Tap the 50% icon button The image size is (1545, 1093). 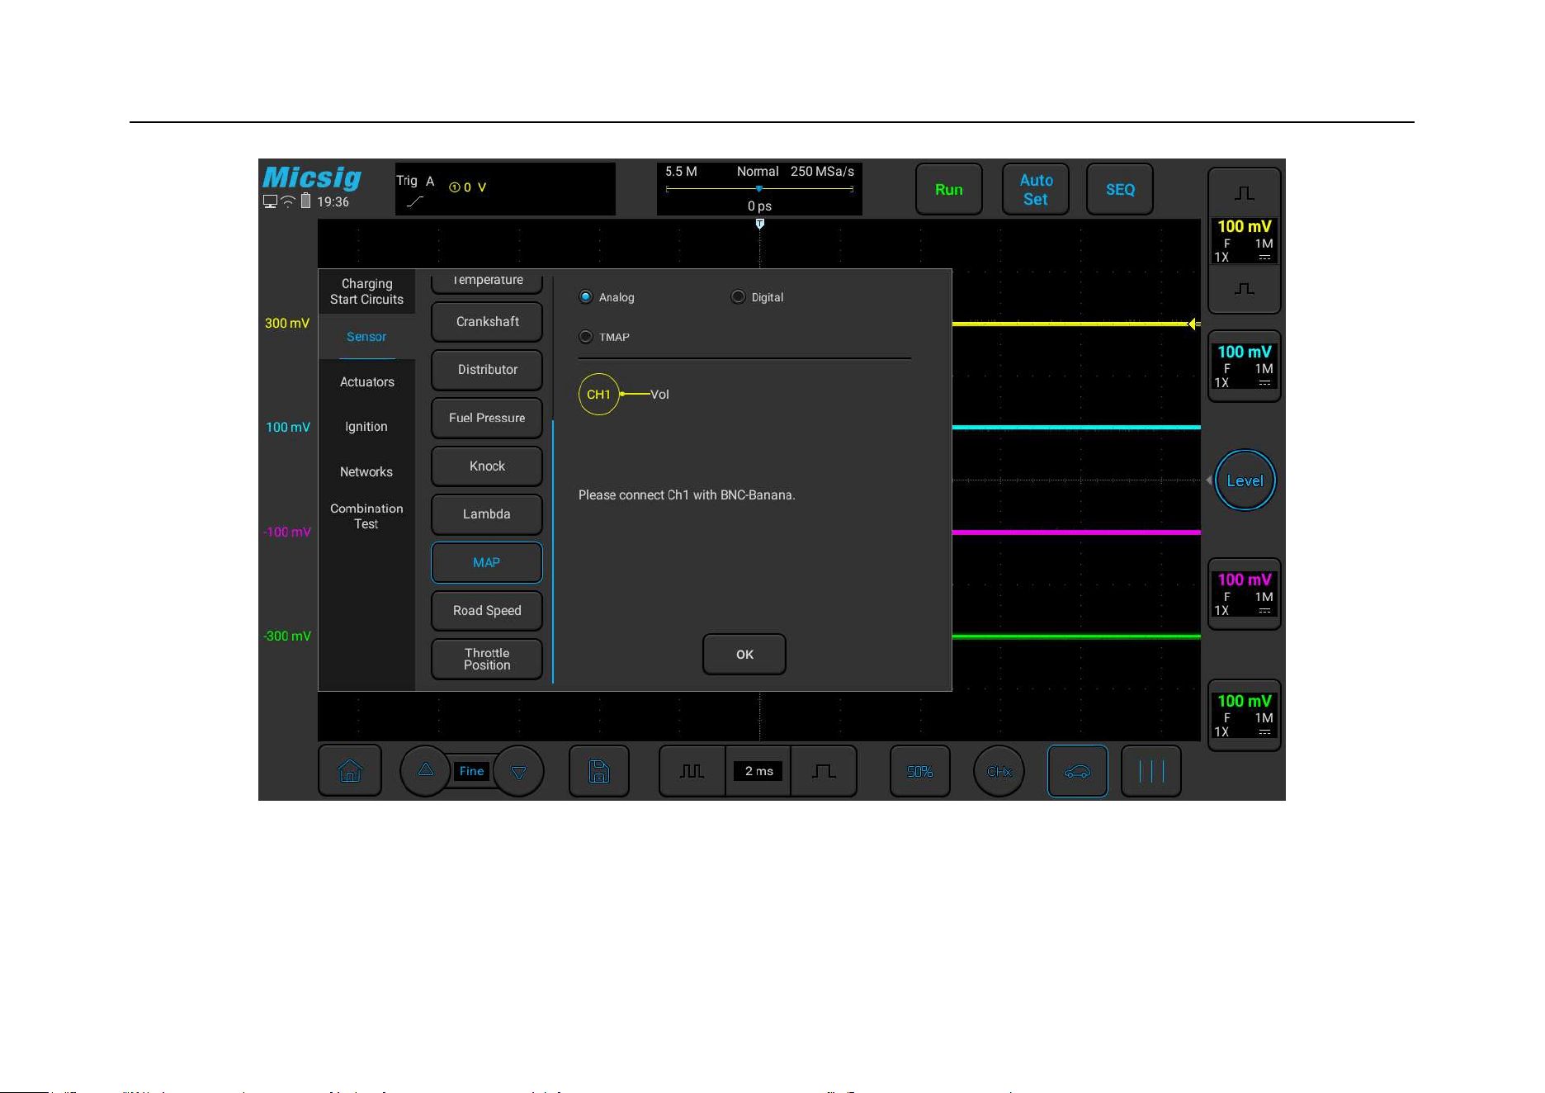[x=920, y=771]
